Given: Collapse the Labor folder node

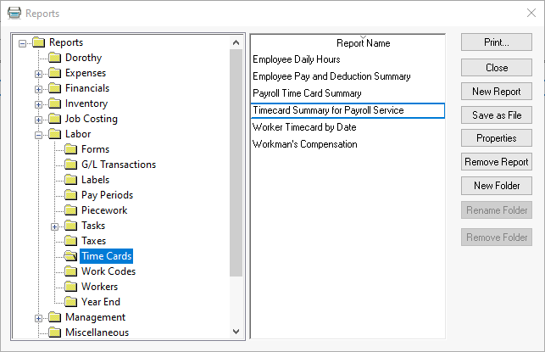Looking at the screenshot, I should [x=38, y=135].
